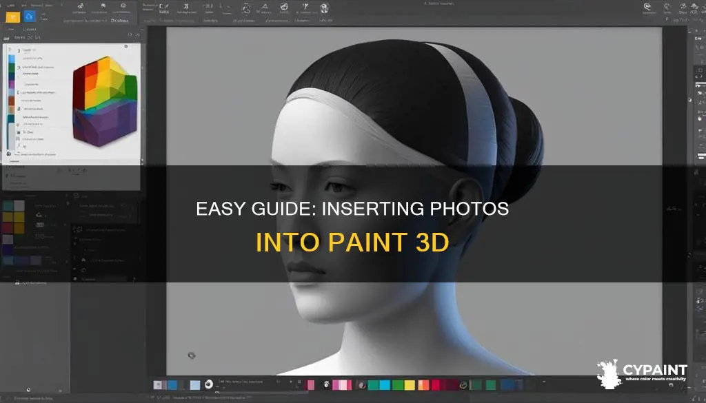Choose the light blue color in the panel's vertical strip

12,59
